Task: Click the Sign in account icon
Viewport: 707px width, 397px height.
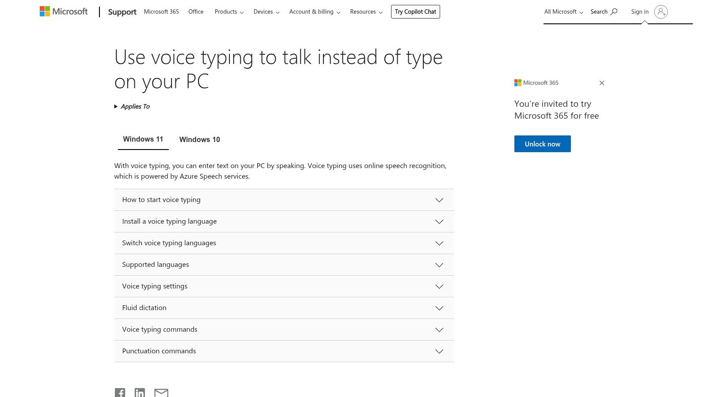Action: [x=661, y=12]
